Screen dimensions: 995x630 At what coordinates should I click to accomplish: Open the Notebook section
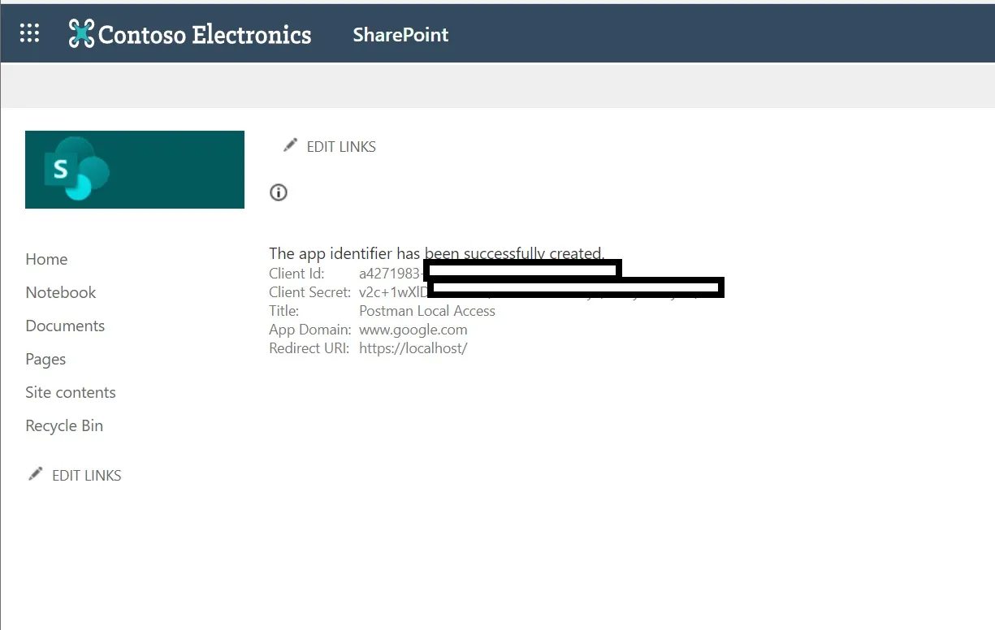[x=60, y=292]
